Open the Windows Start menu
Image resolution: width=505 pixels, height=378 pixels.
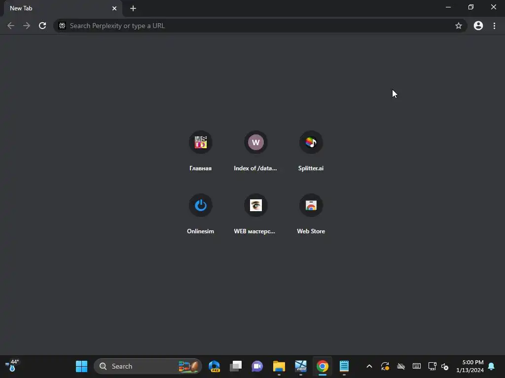point(81,366)
